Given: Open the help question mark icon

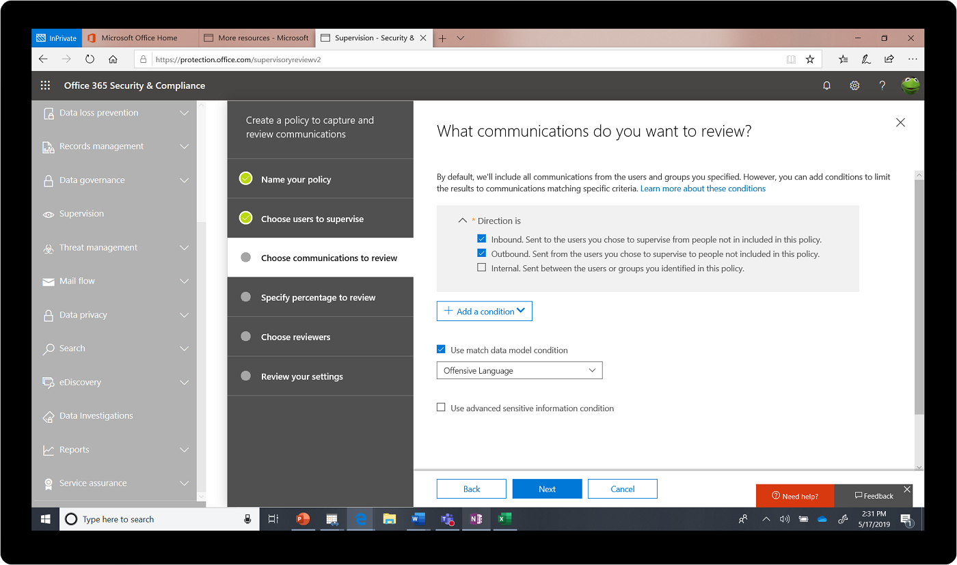Looking at the screenshot, I should 882,85.
